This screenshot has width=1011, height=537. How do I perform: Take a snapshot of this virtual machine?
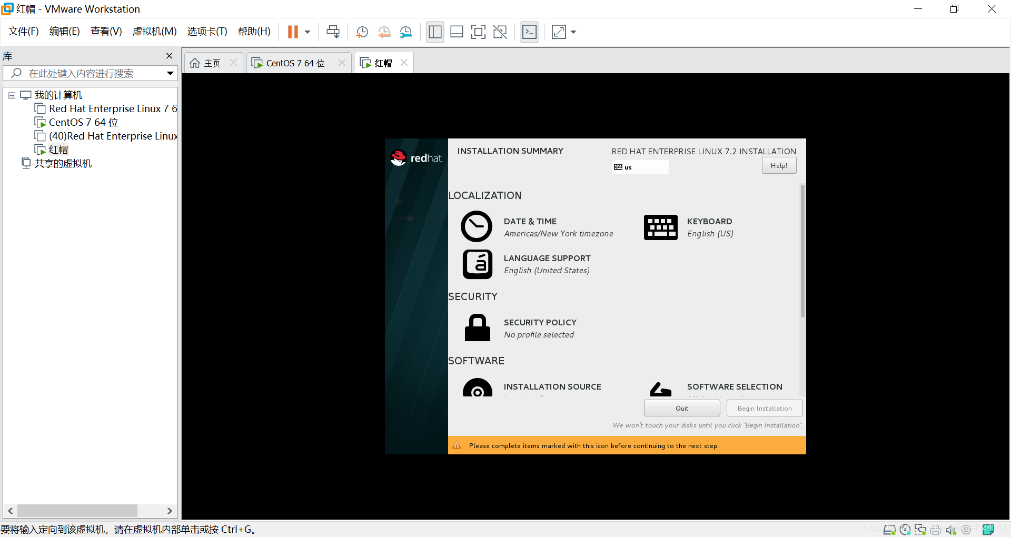click(x=362, y=32)
